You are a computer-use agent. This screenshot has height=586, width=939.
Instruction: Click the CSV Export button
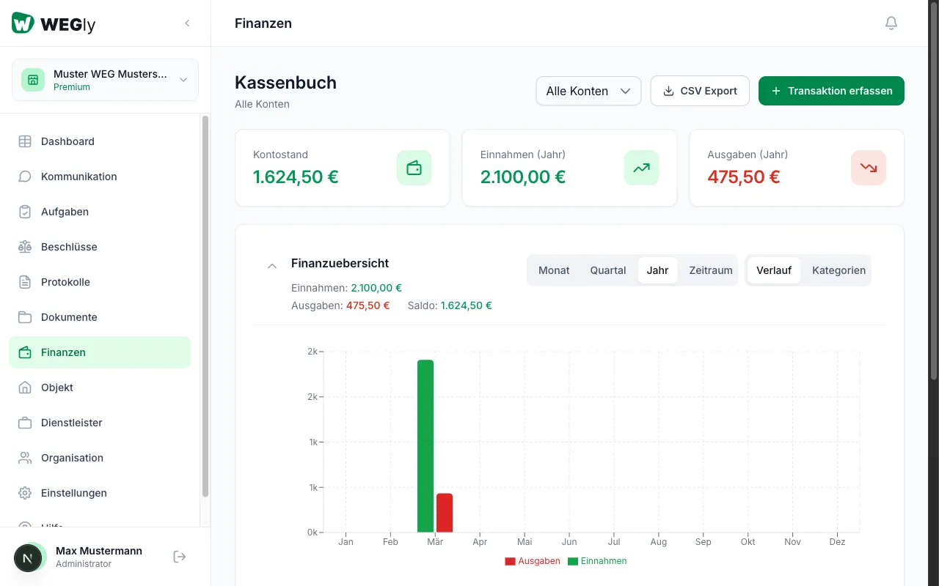[700, 91]
